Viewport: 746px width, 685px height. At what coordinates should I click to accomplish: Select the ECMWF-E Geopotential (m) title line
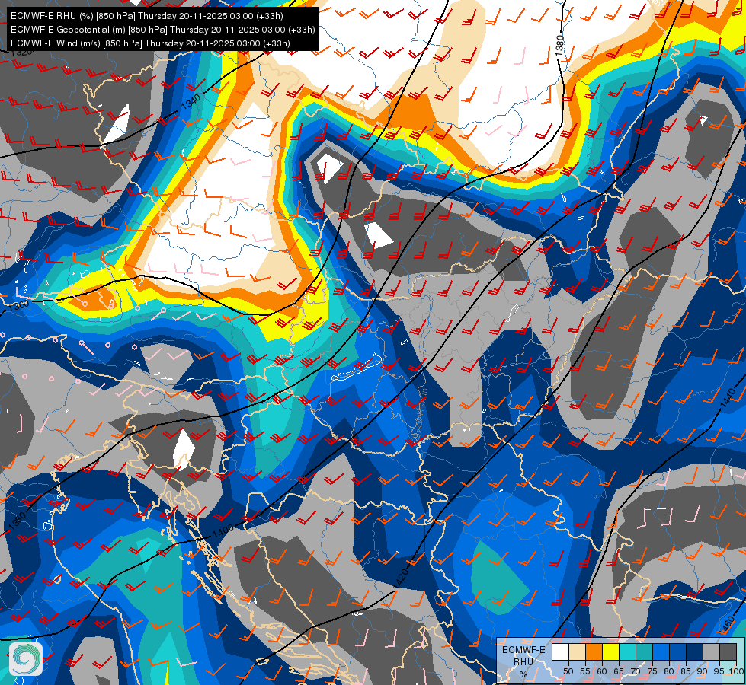click(x=163, y=30)
